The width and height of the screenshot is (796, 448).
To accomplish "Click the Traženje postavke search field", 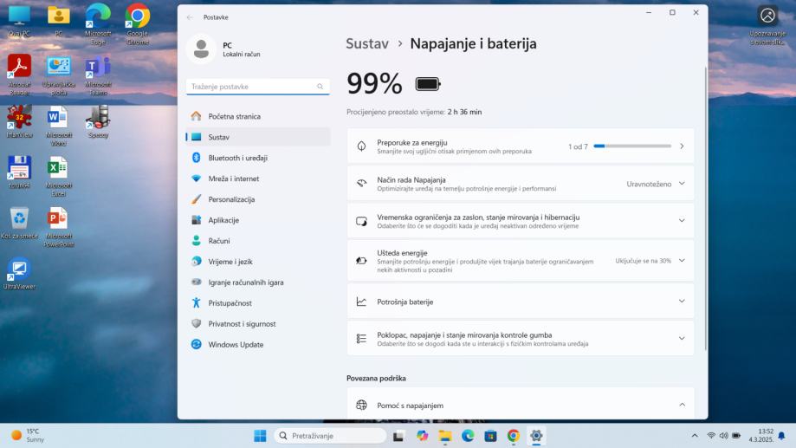I will tap(258, 87).
